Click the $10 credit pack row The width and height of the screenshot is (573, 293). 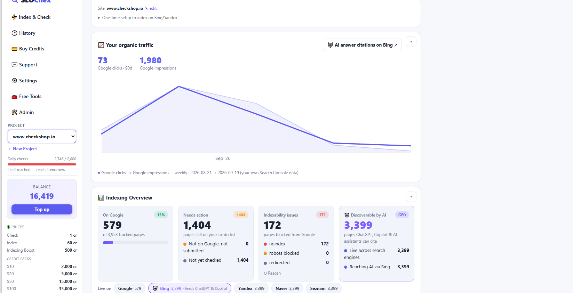(x=42, y=267)
